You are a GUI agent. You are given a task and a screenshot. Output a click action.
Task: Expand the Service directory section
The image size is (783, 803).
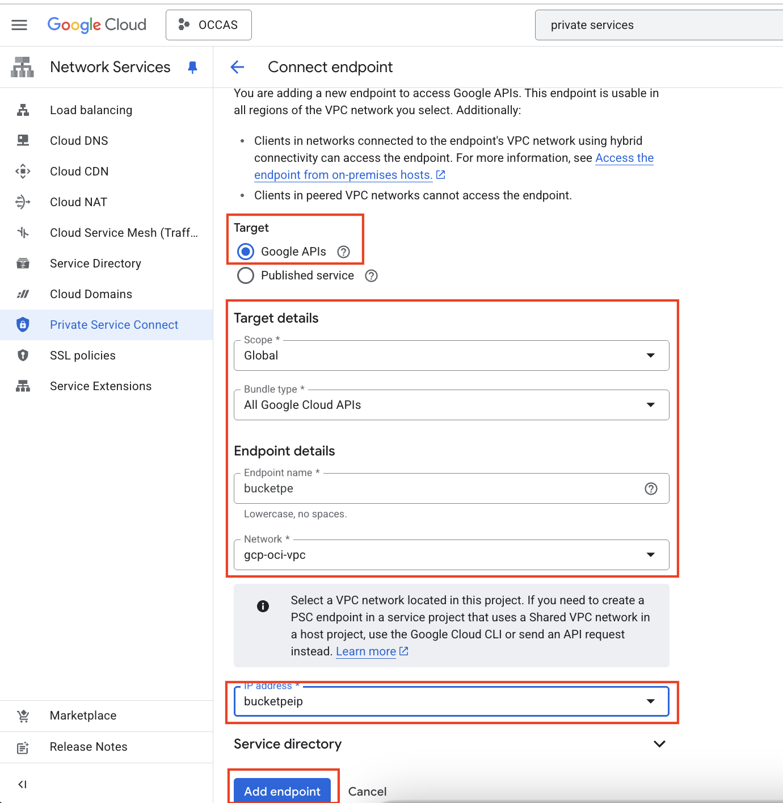(659, 744)
